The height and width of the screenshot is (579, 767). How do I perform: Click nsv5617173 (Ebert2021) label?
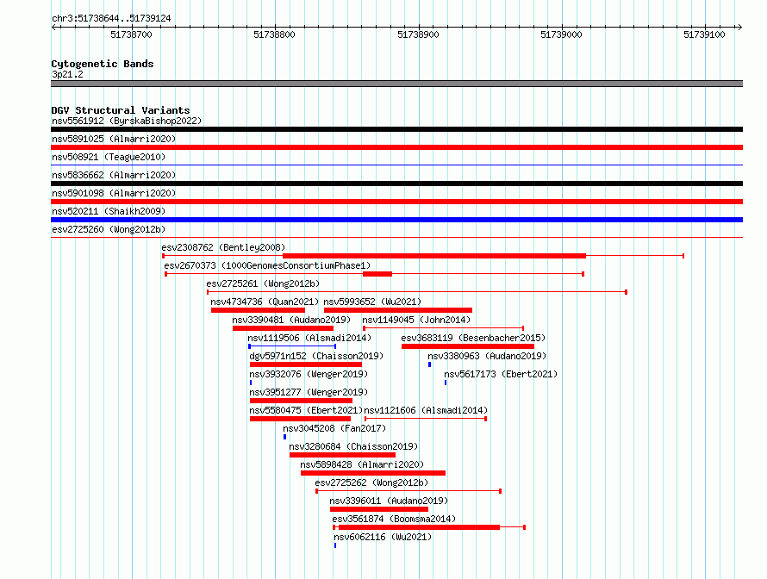click(501, 374)
